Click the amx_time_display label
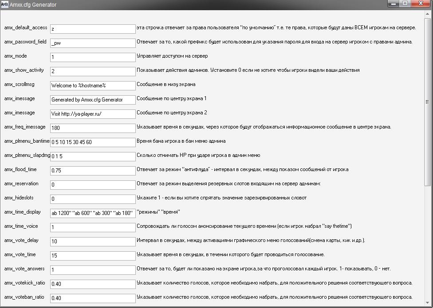 pyautogui.click(x=22, y=212)
